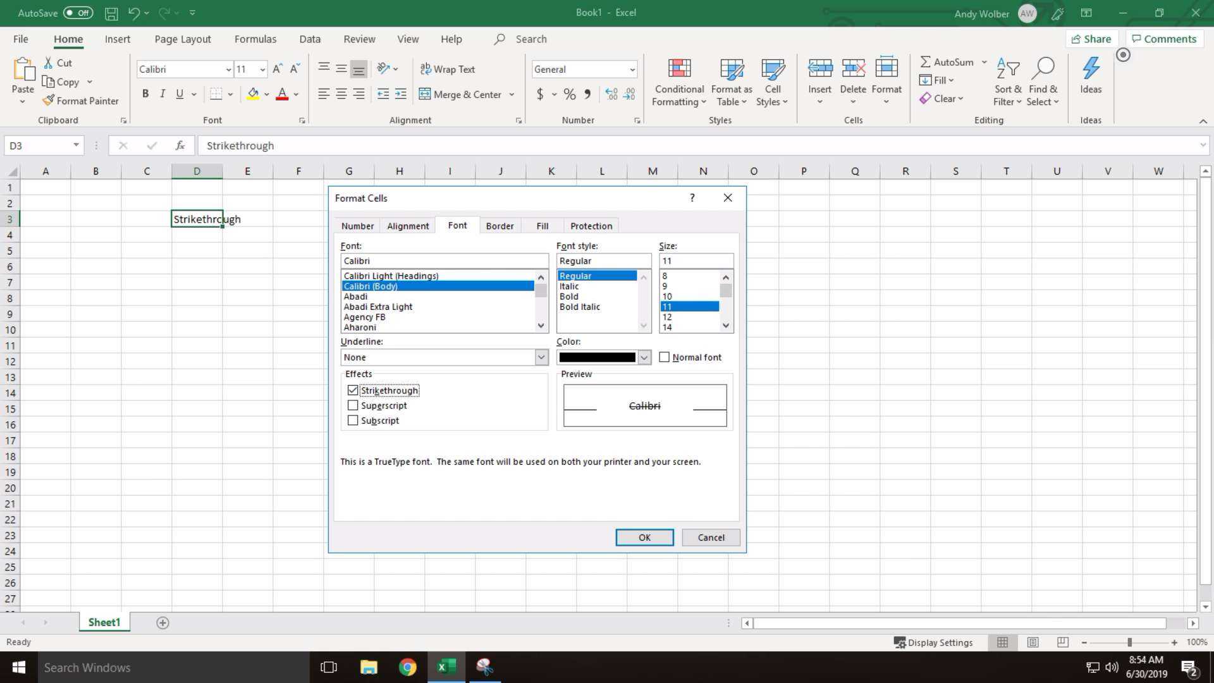1214x683 pixels.
Task: Switch to Fill tab in dialog
Action: point(543,226)
